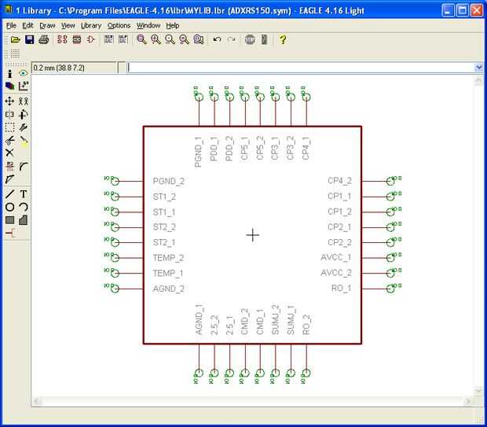Zoom out with the minus magnifier
This screenshot has height=427, width=487.
(170, 39)
